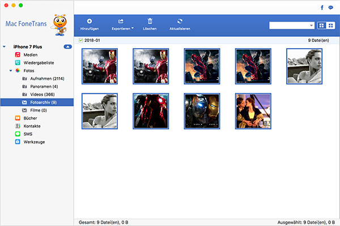This screenshot has height=226, width=340.
Task: Select Medien in the sidebar
Action: click(x=31, y=55)
